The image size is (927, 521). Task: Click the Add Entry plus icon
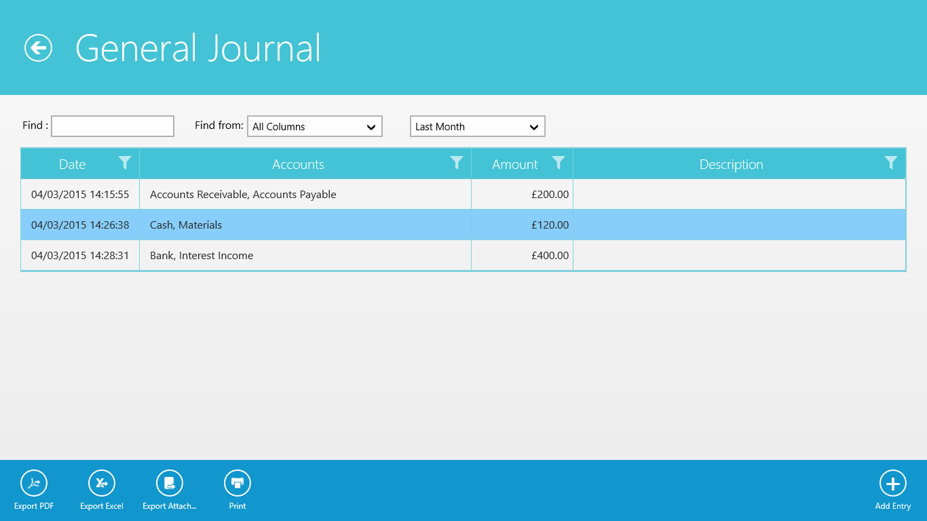click(x=892, y=483)
